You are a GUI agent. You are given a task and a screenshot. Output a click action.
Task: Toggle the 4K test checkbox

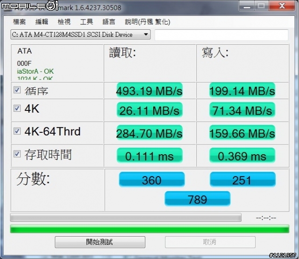[x=17, y=109]
